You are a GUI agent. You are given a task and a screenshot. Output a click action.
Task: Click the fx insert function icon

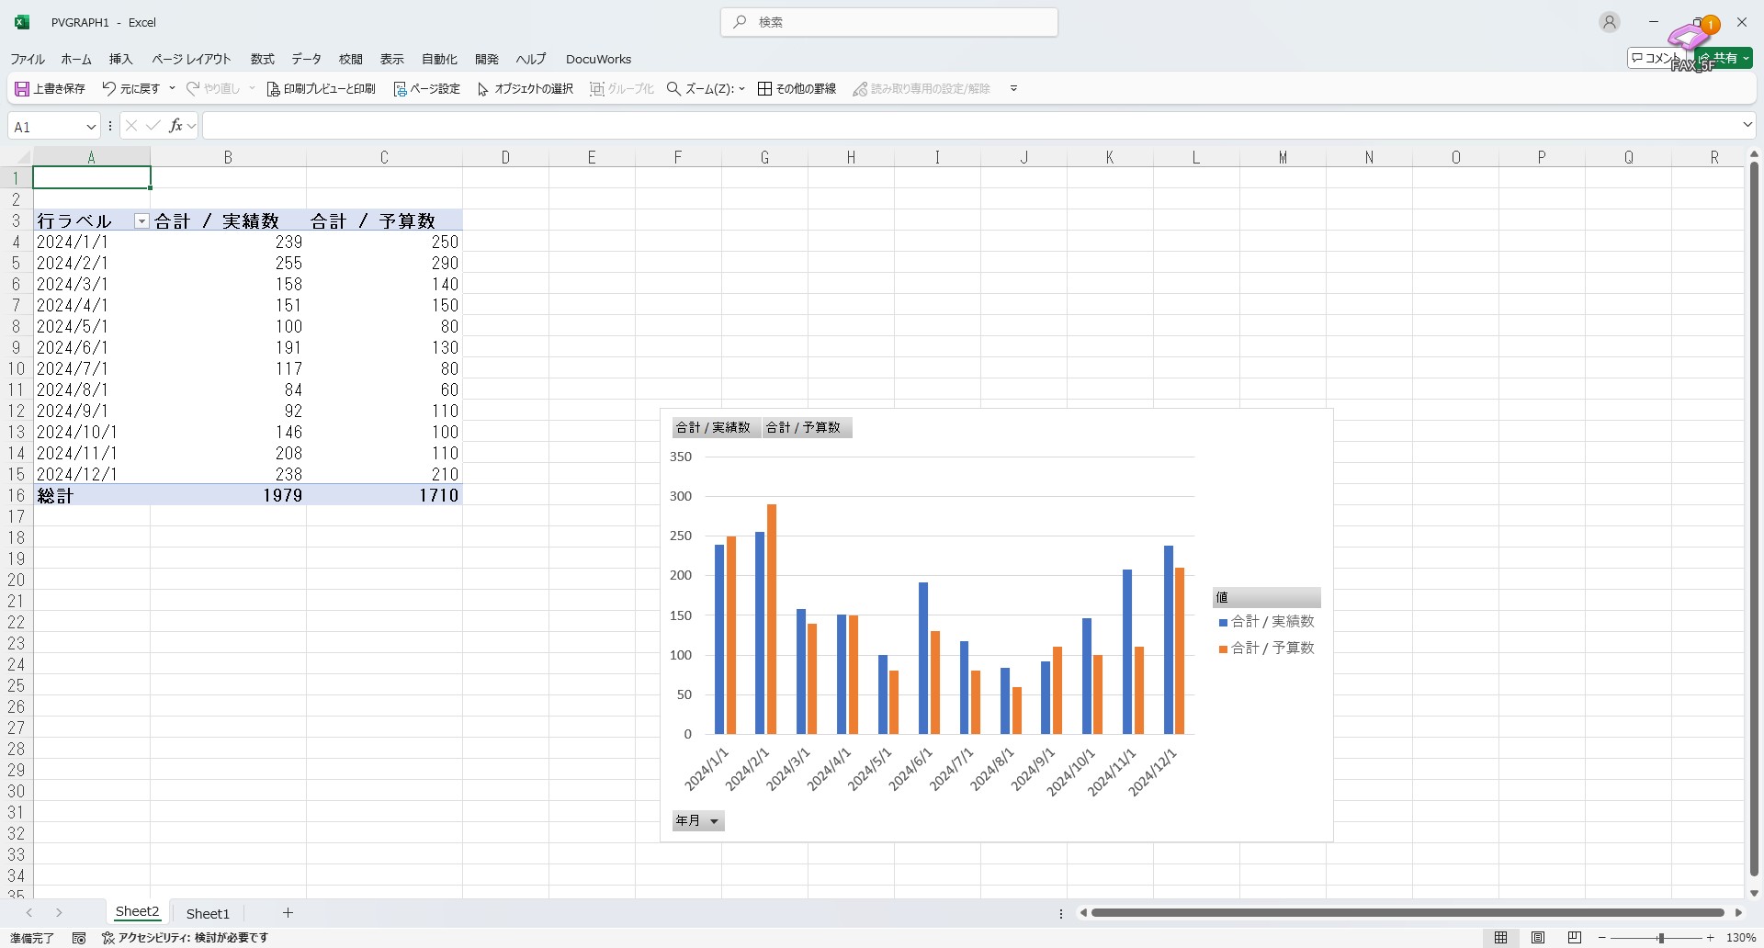pos(175,126)
